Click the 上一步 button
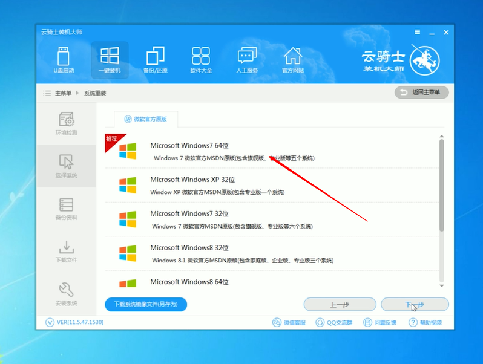Screen dimensions: 483x364 tap(340, 304)
